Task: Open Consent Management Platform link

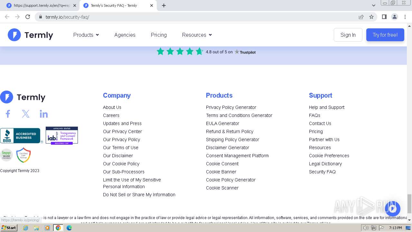Action: (237, 156)
